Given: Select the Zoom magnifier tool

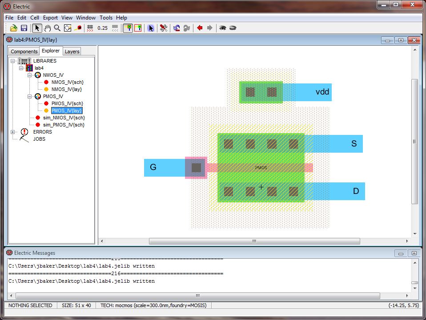Looking at the screenshot, I should pos(57,28).
